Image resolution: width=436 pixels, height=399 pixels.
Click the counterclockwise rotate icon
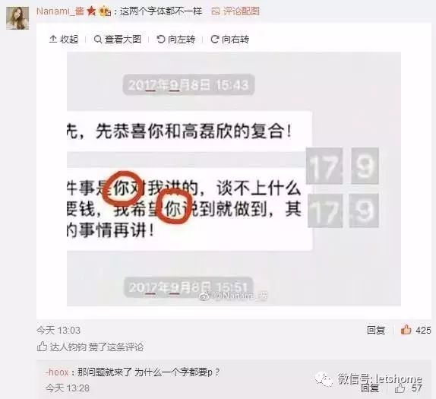point(161,40)
